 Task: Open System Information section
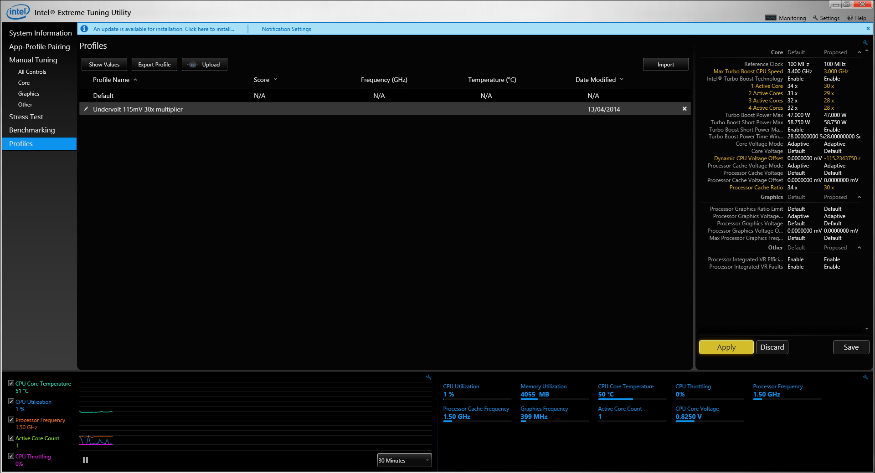pos(40,33)
